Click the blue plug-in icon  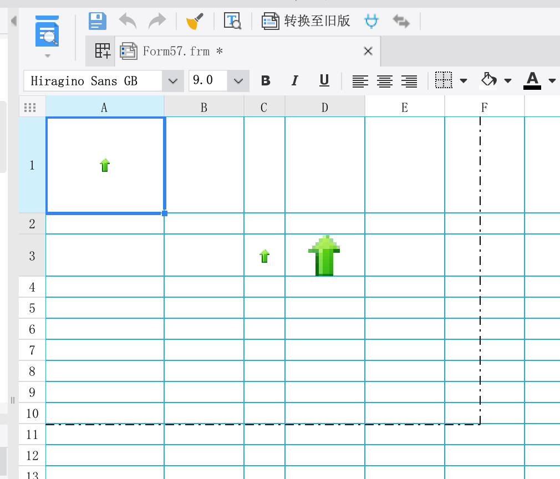[x=371, y=21]
